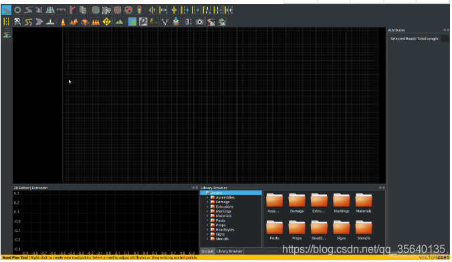Select the yellow curvy marking curve tool
The width and height of the screenshot is (452, 262).
tap(28, 21)
